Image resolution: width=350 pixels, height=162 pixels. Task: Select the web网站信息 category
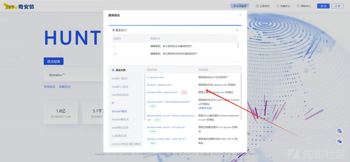click(120, 127)
